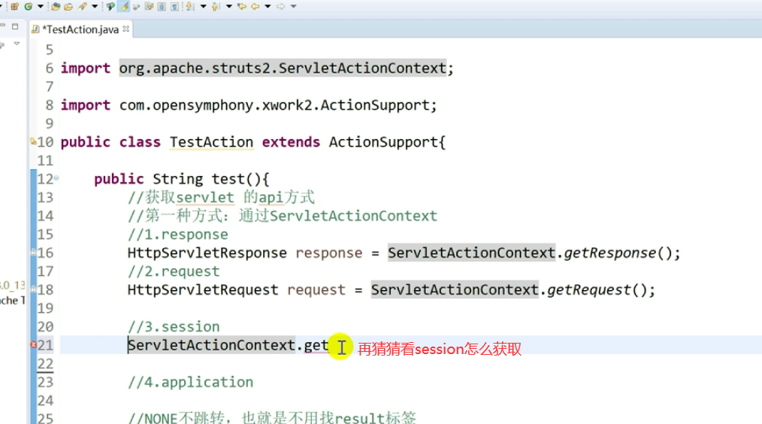Click the Next Annotation down-arrow icon

coord(189,7)
